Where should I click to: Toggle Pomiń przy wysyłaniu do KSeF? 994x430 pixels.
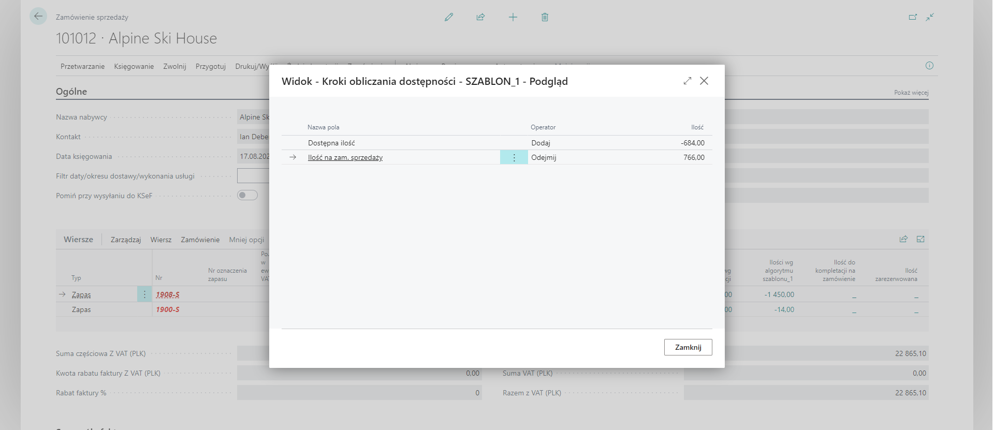tap(247, 195)
